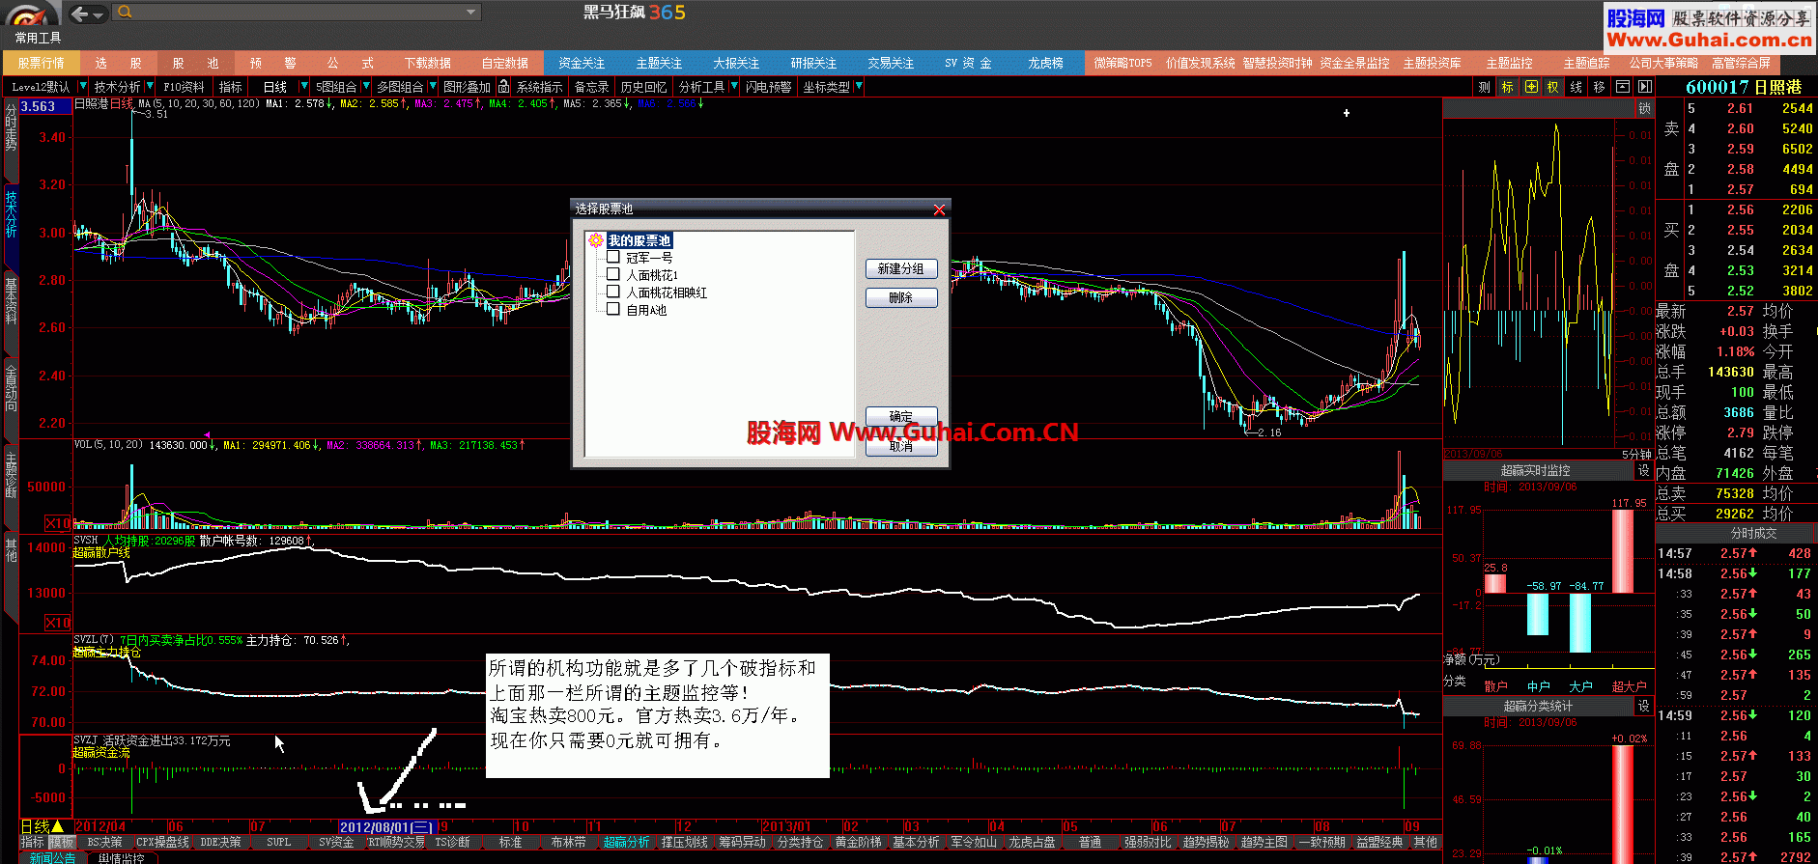Toggle the 标 marker tool icon
Screen dimensions: 1818x864
pyautogui.click(x=1507, y=87)
